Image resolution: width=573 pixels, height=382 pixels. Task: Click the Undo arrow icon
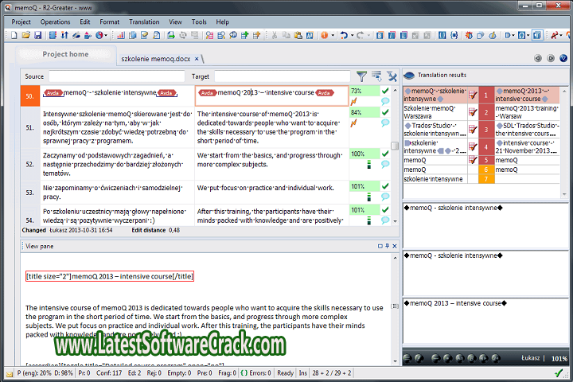coord(344,35)
